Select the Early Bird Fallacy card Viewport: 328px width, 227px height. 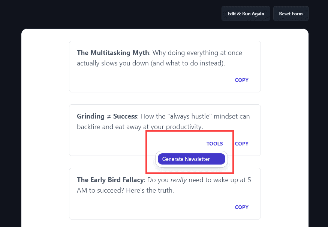pyautogui.click(x=164, y=193)
